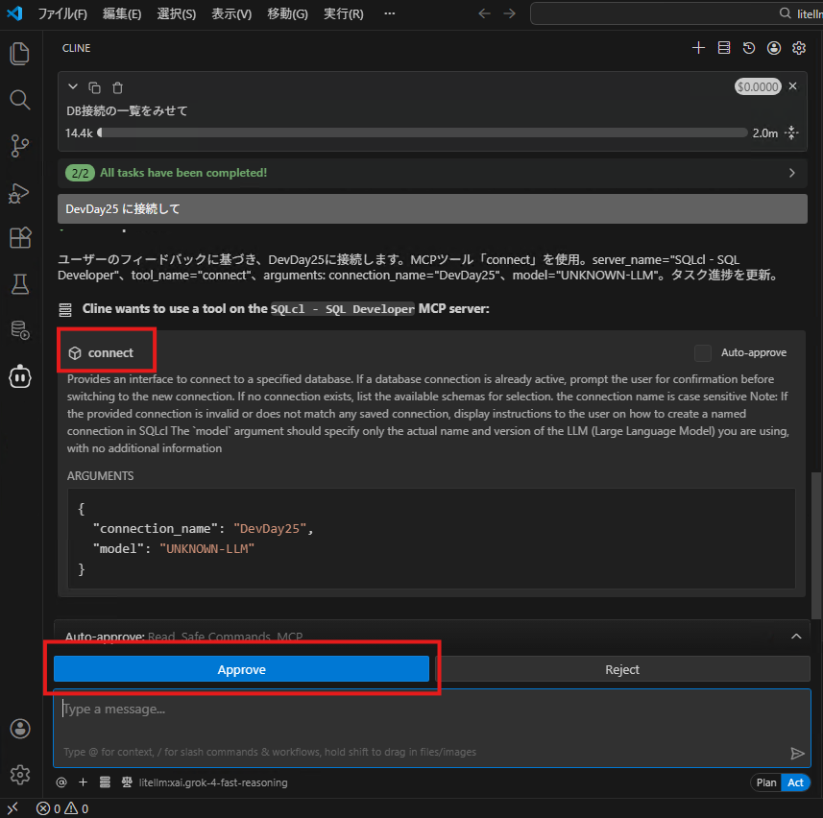Click the VS Code logo icon
This screenshot has height=818, width=823.
14,13
